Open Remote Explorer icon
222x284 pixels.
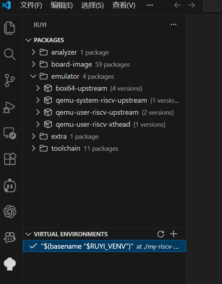[x=9, y=133]
